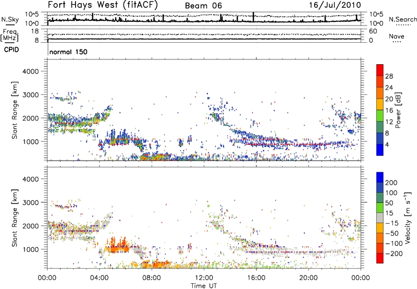Click the "1000" tick on velocity panel axis

31,249
